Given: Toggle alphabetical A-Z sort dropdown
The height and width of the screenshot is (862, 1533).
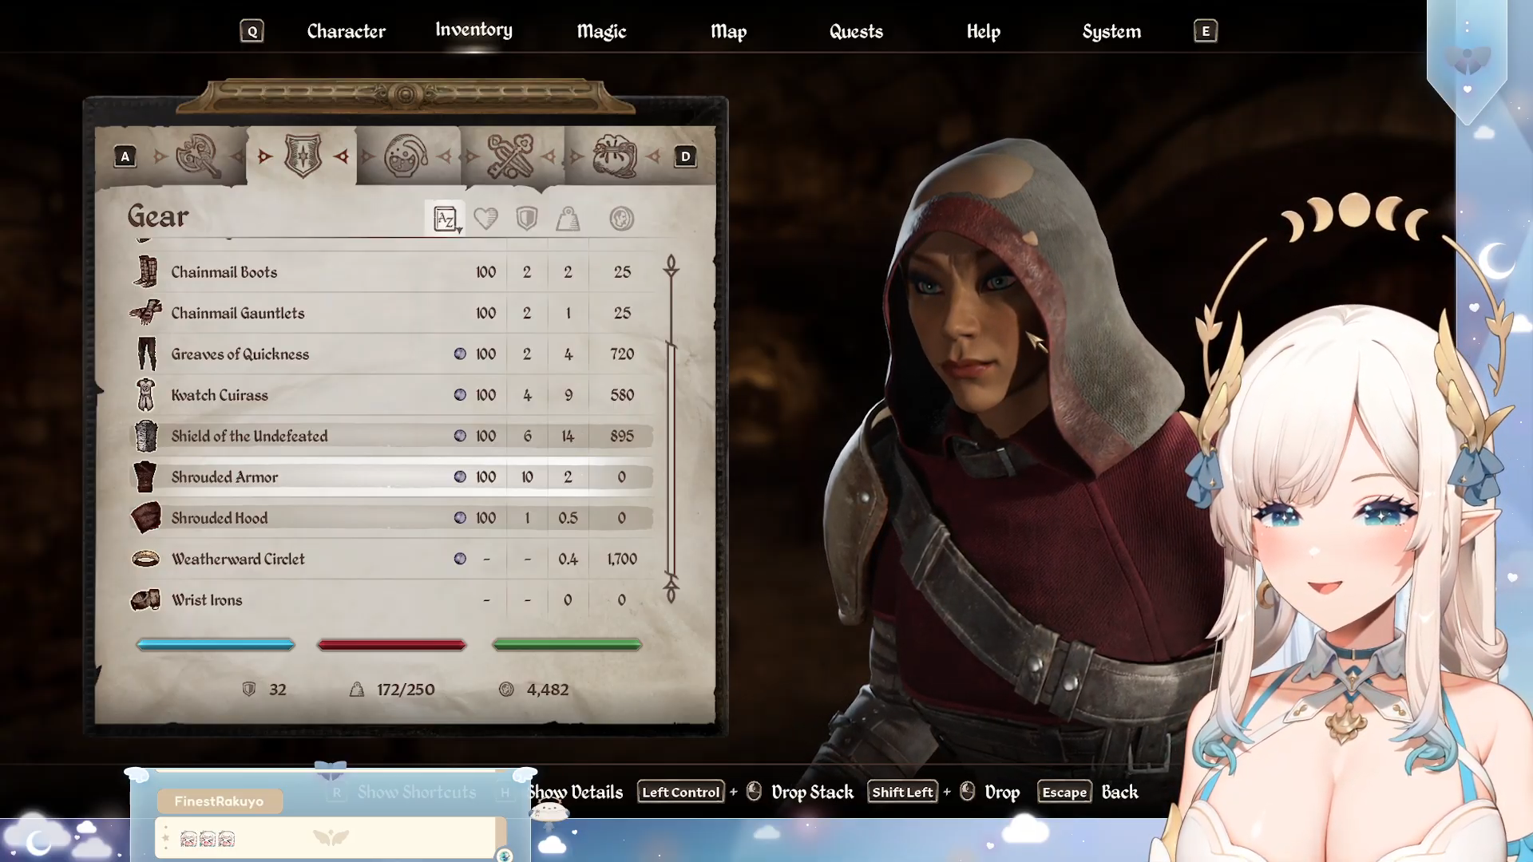Looking at the screenshot, I should coord(446,218).
